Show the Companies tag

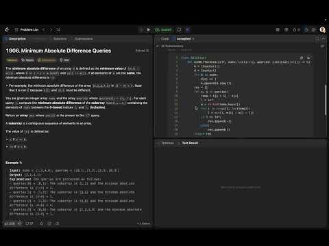click(x=47, y=60)
